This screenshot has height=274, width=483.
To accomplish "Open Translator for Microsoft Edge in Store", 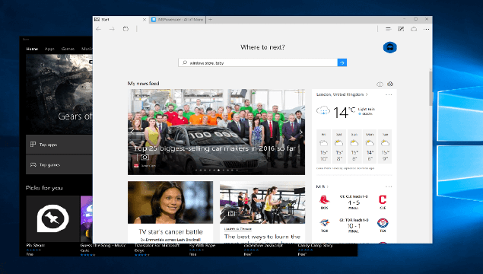I will 157,247.
